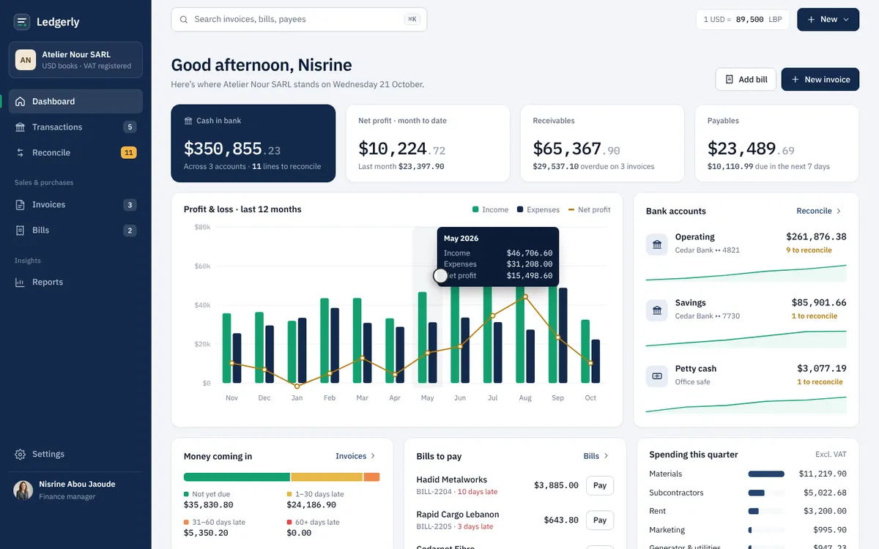Screen dimensions: 879x549
Task: Pay the Hadid Metalworks bill
Action: (x=600, y=485)
